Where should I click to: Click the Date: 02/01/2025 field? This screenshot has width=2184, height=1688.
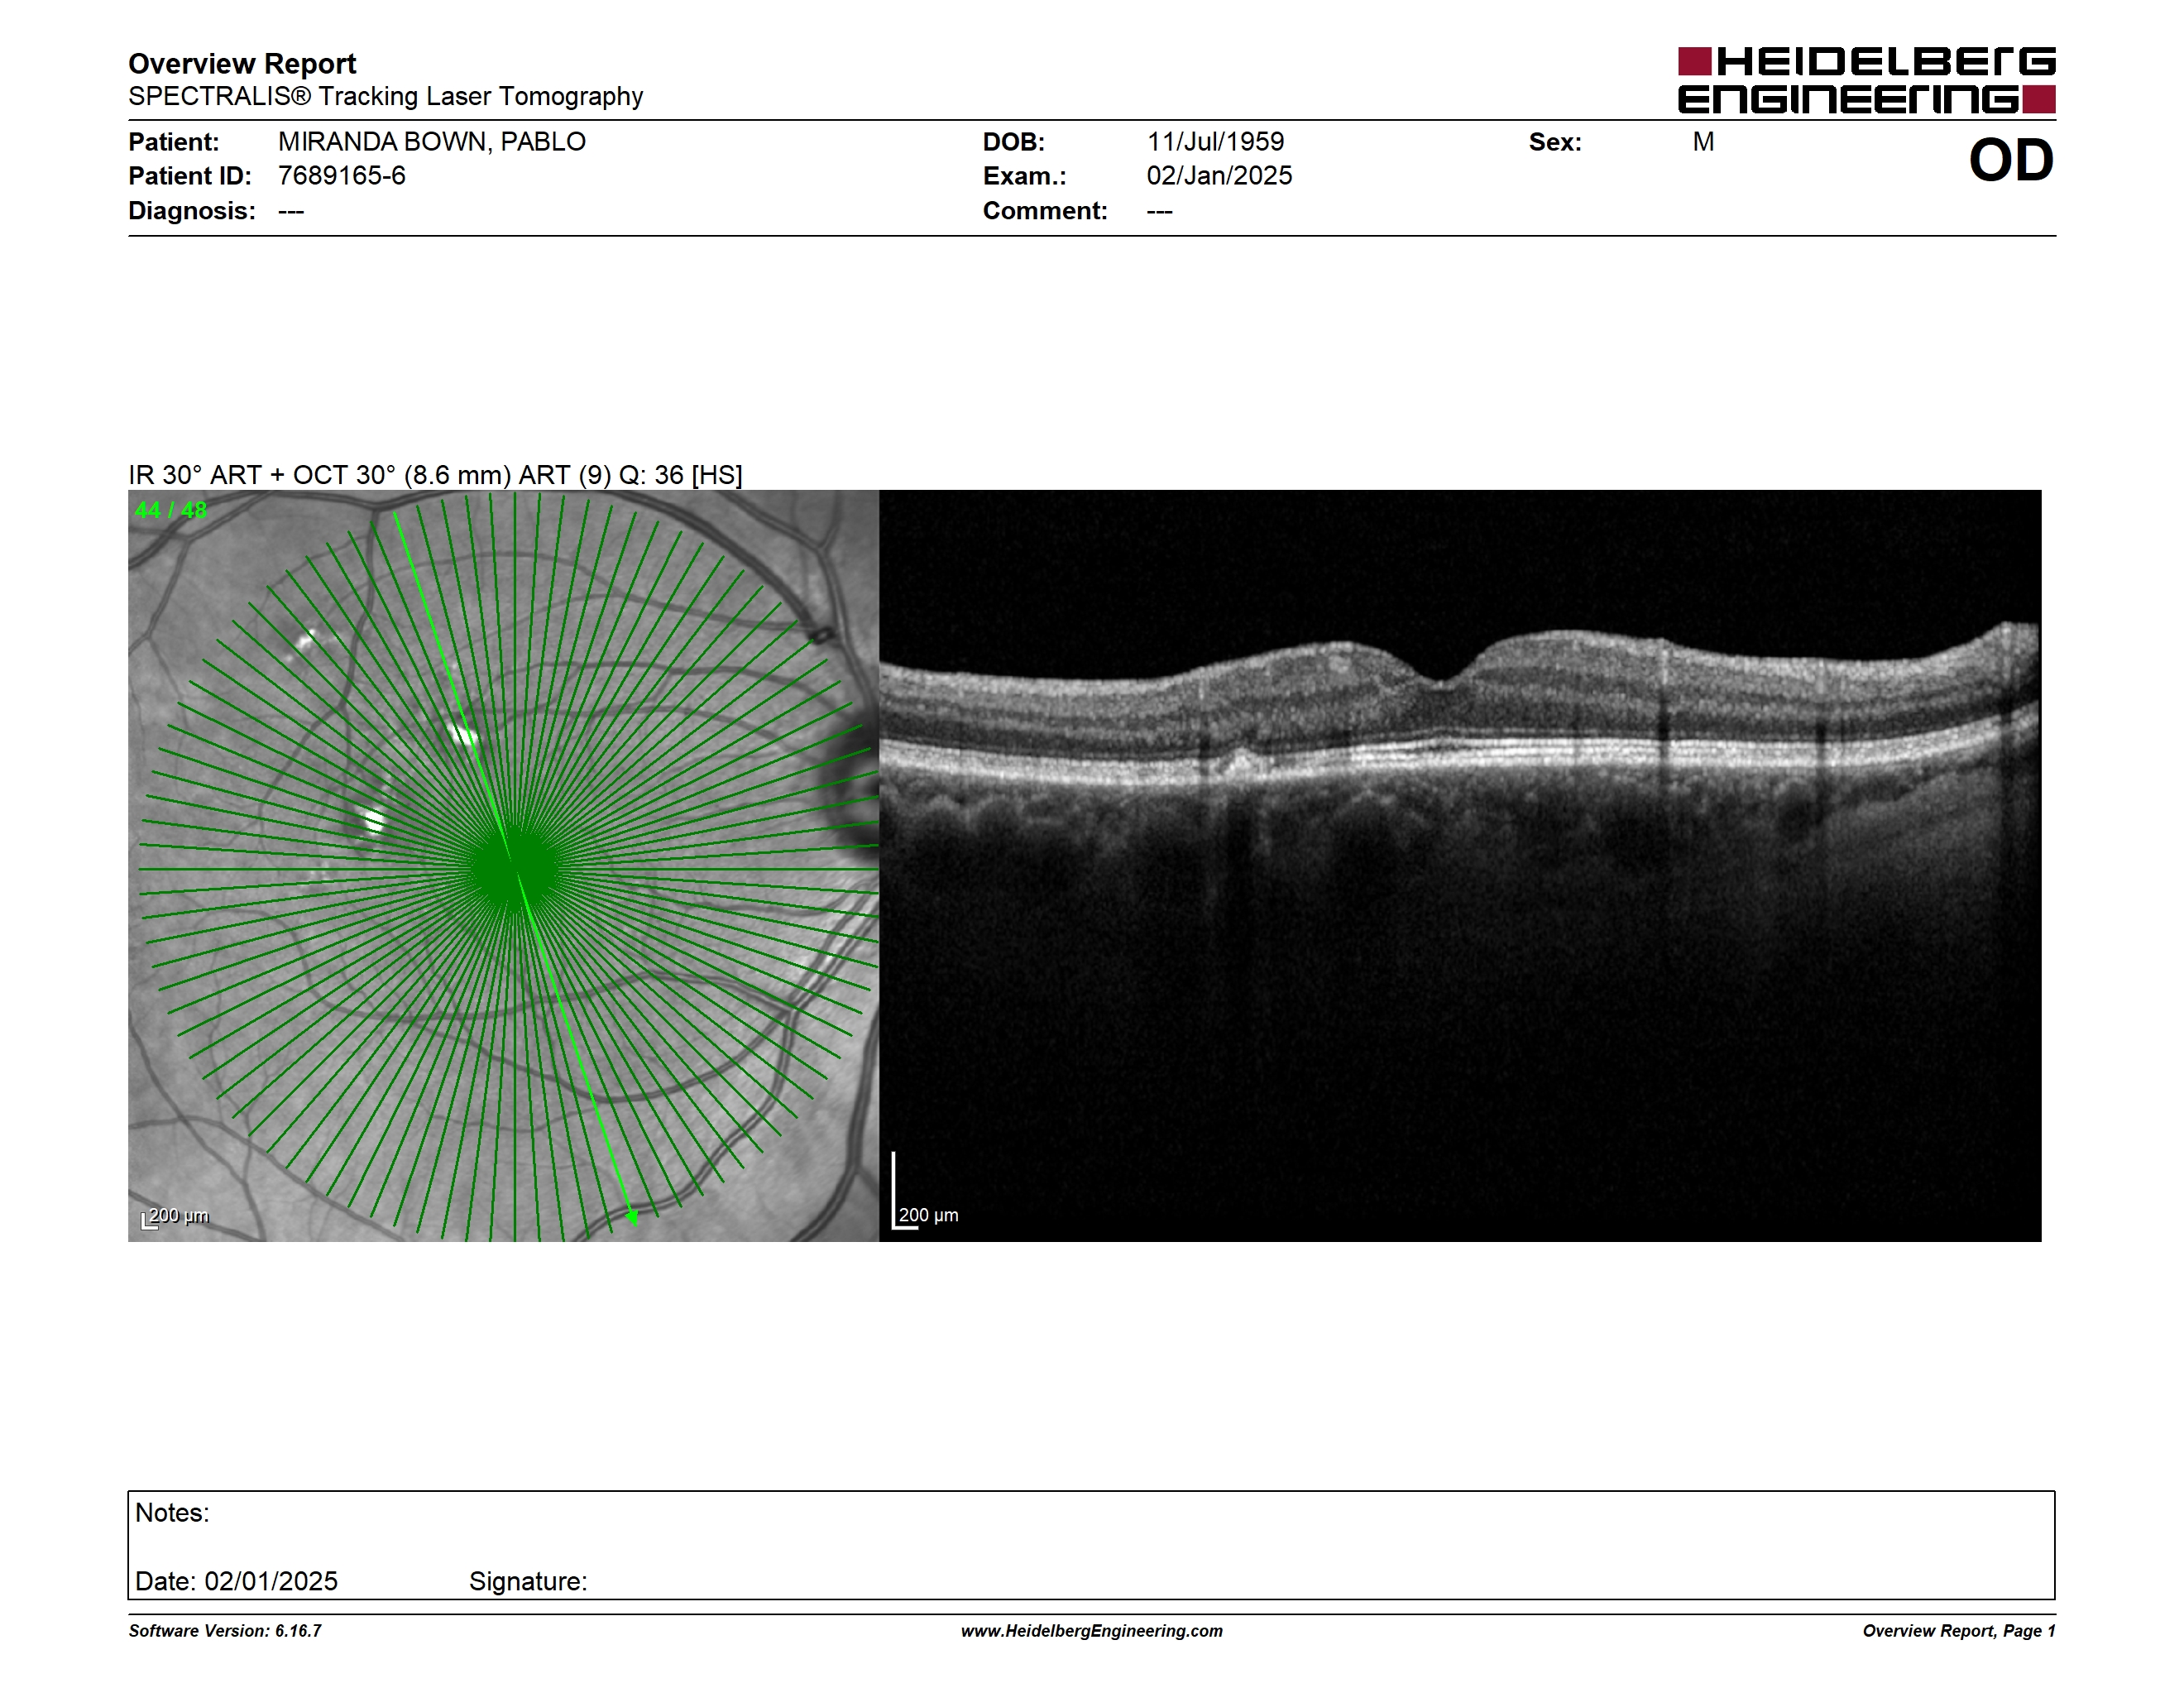(236, 1581)
